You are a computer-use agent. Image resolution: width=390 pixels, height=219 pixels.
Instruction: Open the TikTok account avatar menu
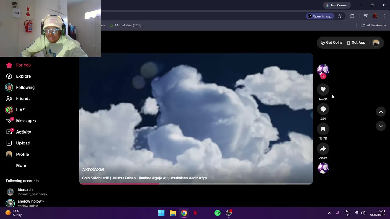tap(376, 43)
